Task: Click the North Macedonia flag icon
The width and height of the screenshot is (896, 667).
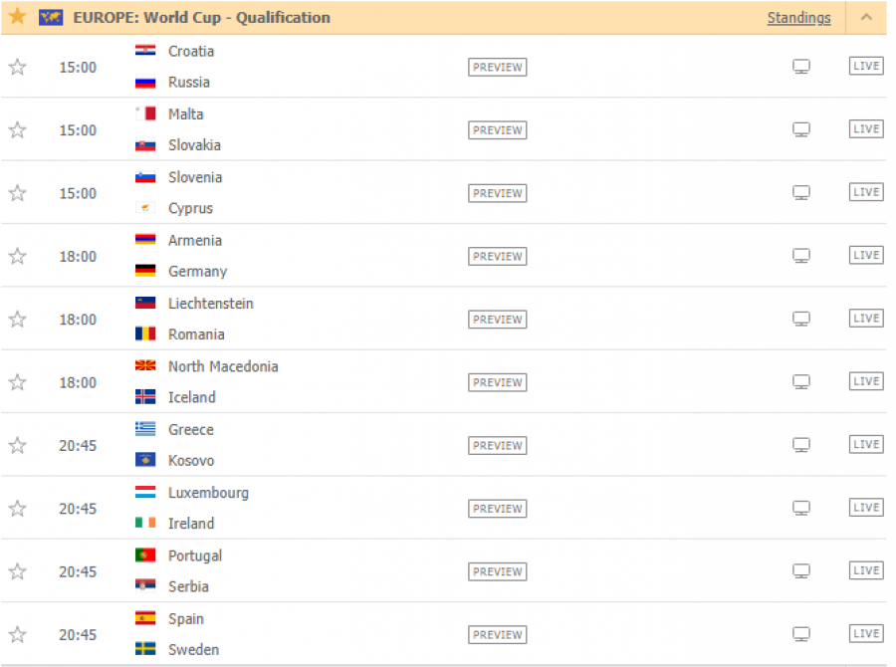Action: pyautogui.click(x=145, y=365)
